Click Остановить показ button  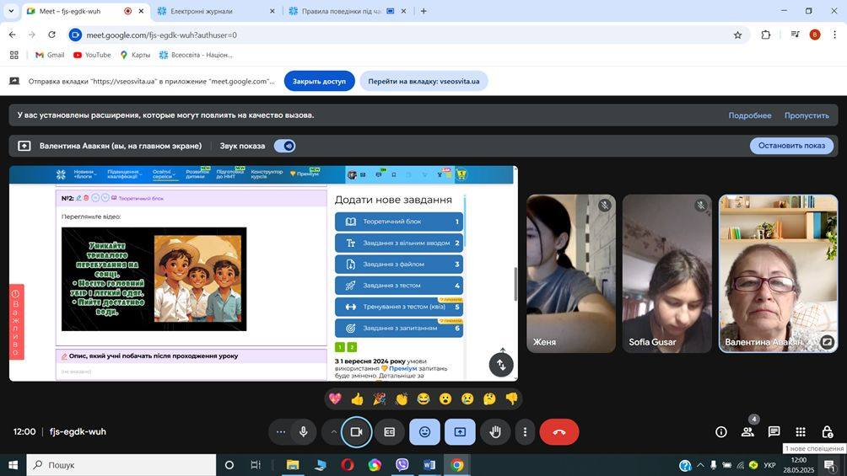(791, 146)
